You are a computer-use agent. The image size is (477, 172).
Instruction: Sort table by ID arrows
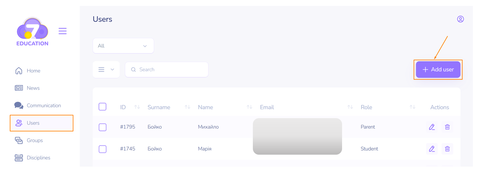(x=137, y=107)
